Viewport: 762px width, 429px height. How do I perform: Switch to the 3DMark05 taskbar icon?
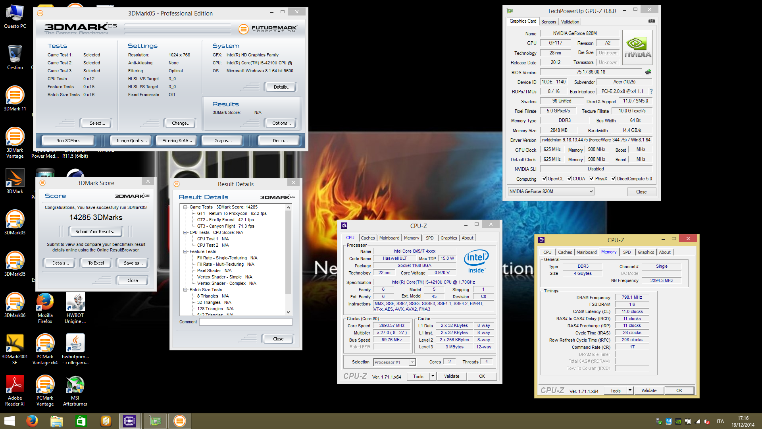(x=179, y=421)
